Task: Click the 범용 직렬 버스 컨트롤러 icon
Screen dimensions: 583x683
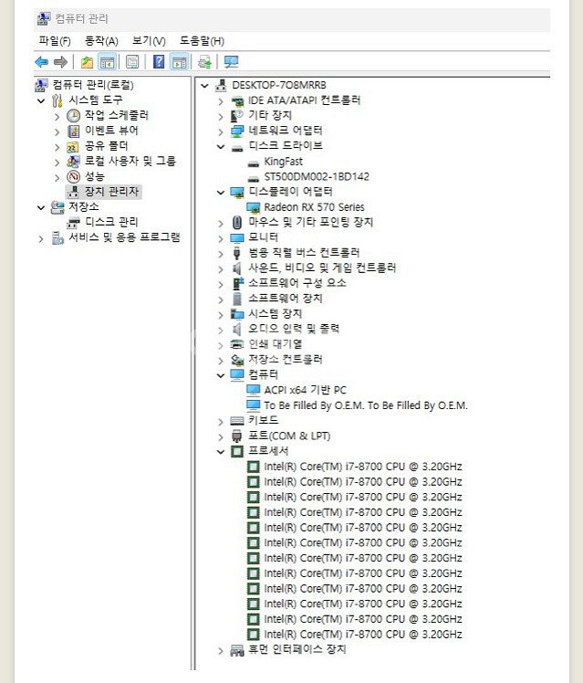Action: click(236, 253)
